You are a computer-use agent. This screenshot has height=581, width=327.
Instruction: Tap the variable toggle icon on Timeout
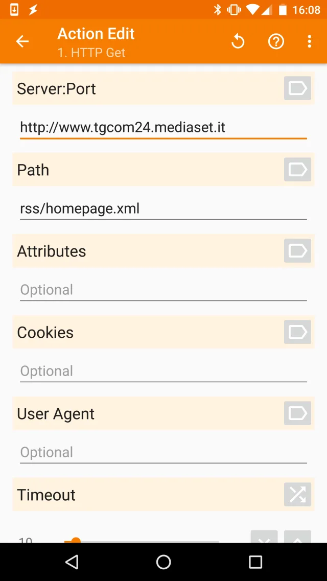pos(297,494)
